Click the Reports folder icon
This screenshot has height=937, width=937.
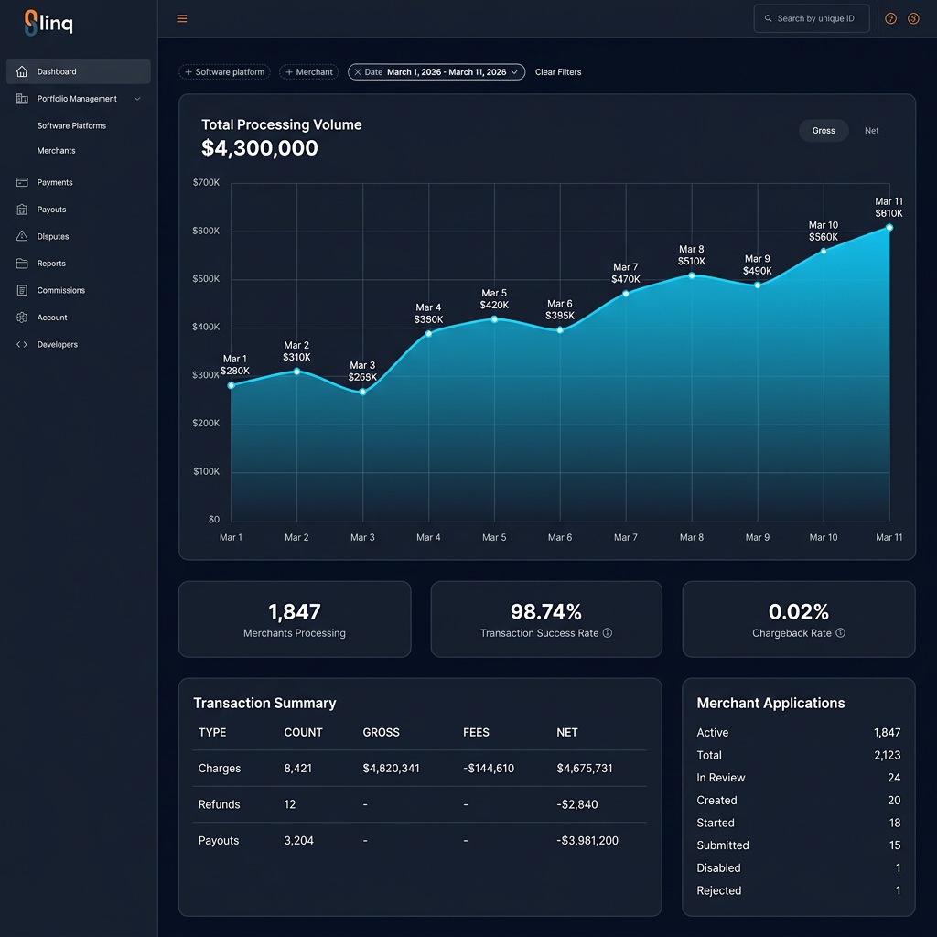[22, 264]
